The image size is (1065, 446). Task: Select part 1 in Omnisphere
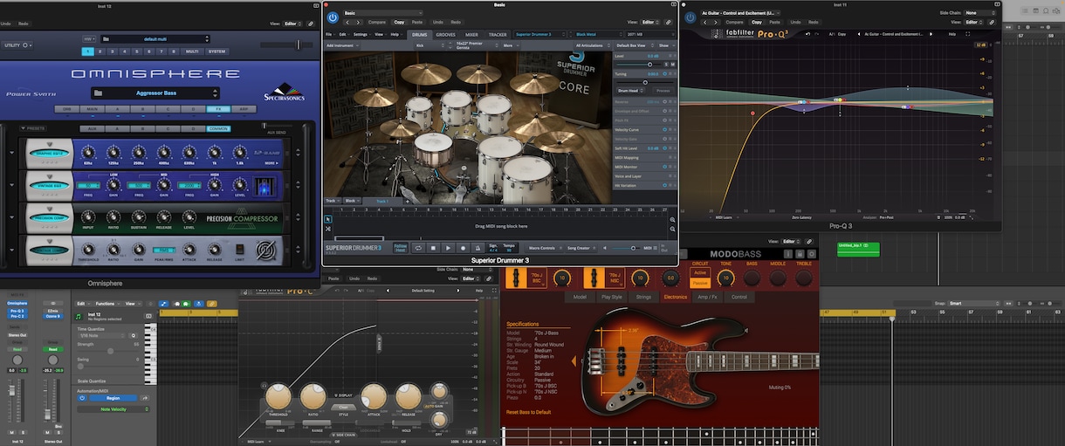tap(87, 51)
